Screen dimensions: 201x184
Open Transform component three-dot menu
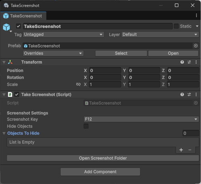(196, 62)
